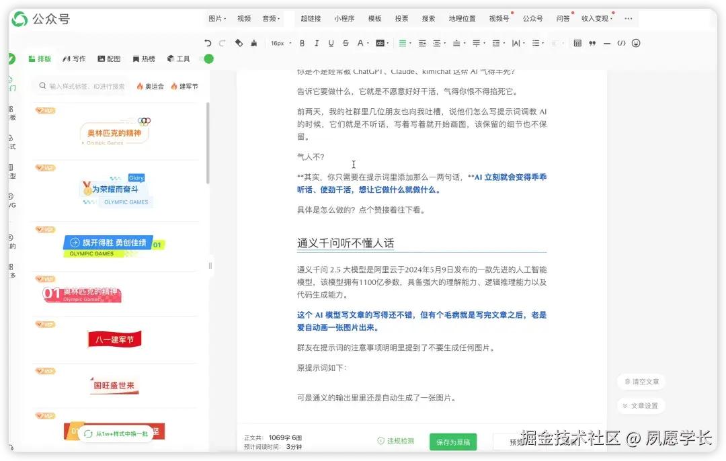Screen dimensions: 726x461
Task: Insert code using the </> icon
Action: coord(621,42)
